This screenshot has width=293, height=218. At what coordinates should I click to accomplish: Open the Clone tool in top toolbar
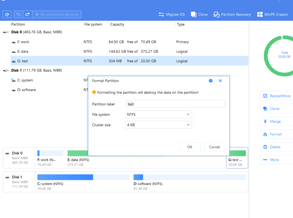(199, 14)
